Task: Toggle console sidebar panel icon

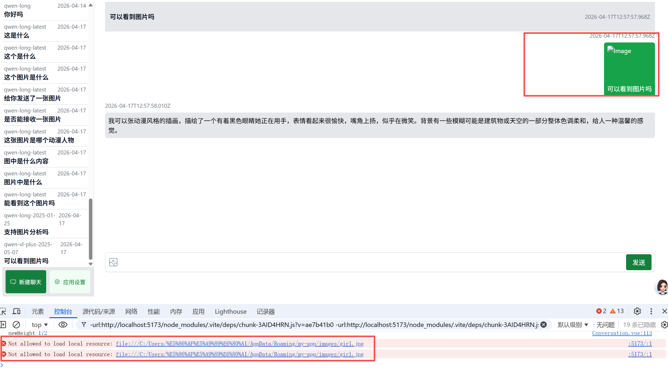Action: point(3,325)
